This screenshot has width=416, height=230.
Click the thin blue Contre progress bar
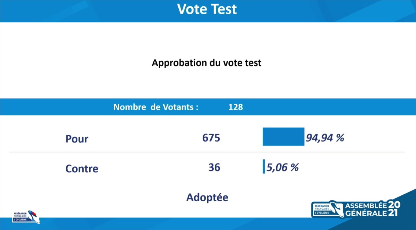(x=264, y=166)
